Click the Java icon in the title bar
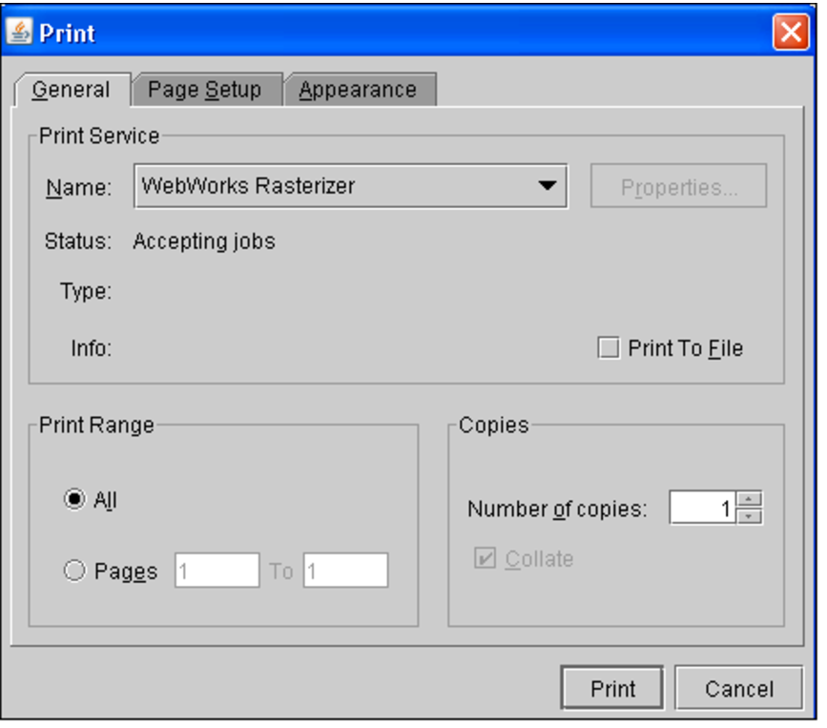Image resolution: width=827 pixels, height=728 pixels. [20, 33]
